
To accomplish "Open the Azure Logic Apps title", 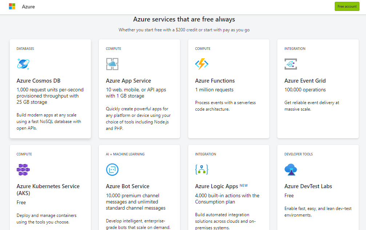I will pos(216,186).
